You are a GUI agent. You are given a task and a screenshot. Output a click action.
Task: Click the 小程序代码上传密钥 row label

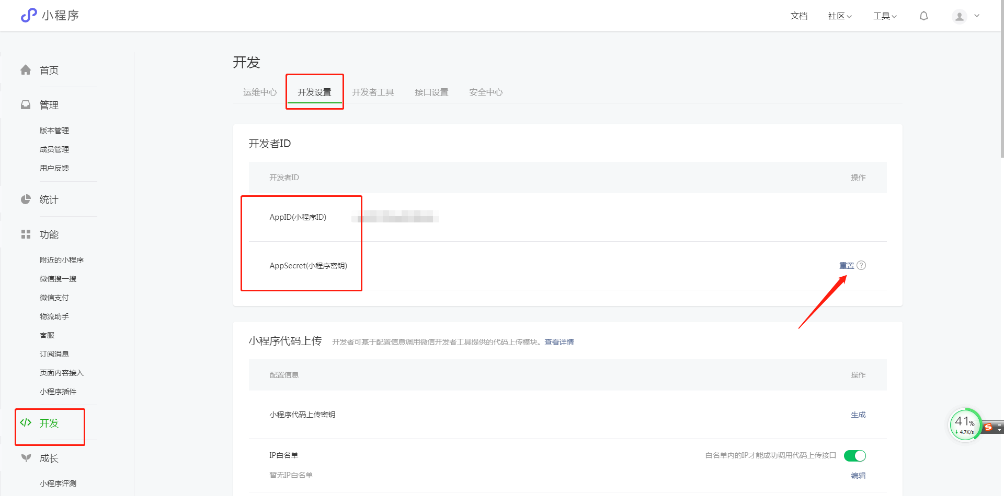coord(302,415)
